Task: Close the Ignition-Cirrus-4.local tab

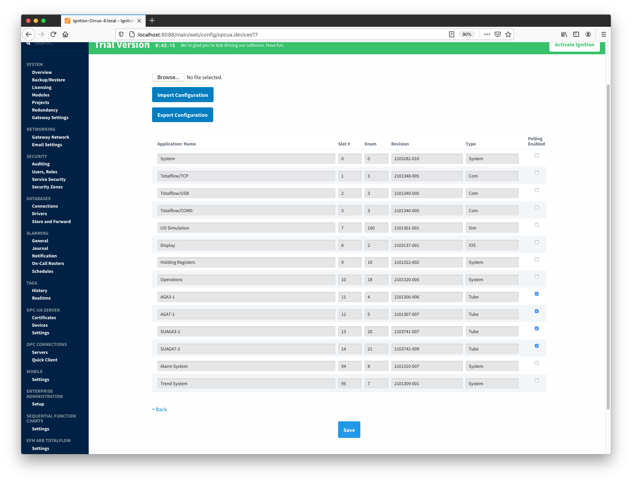Action: [x=139, y=21]
